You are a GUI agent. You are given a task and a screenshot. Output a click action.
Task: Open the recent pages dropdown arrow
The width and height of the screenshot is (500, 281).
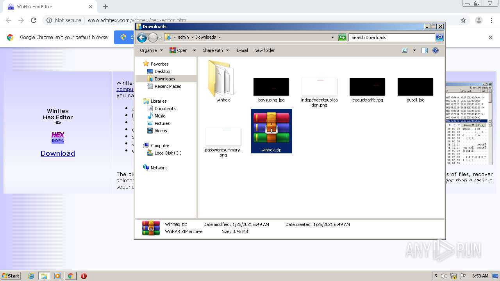pyautogui.click(x=160, y=37)
